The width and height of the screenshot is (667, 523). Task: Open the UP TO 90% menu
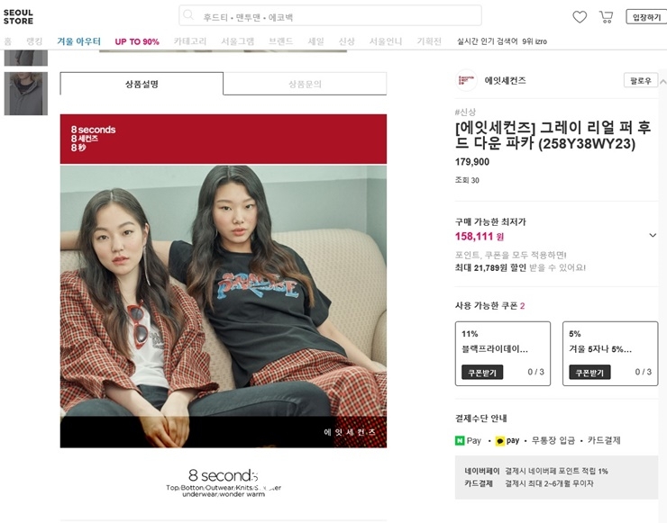pyautogui.click(x=137, y=41)
